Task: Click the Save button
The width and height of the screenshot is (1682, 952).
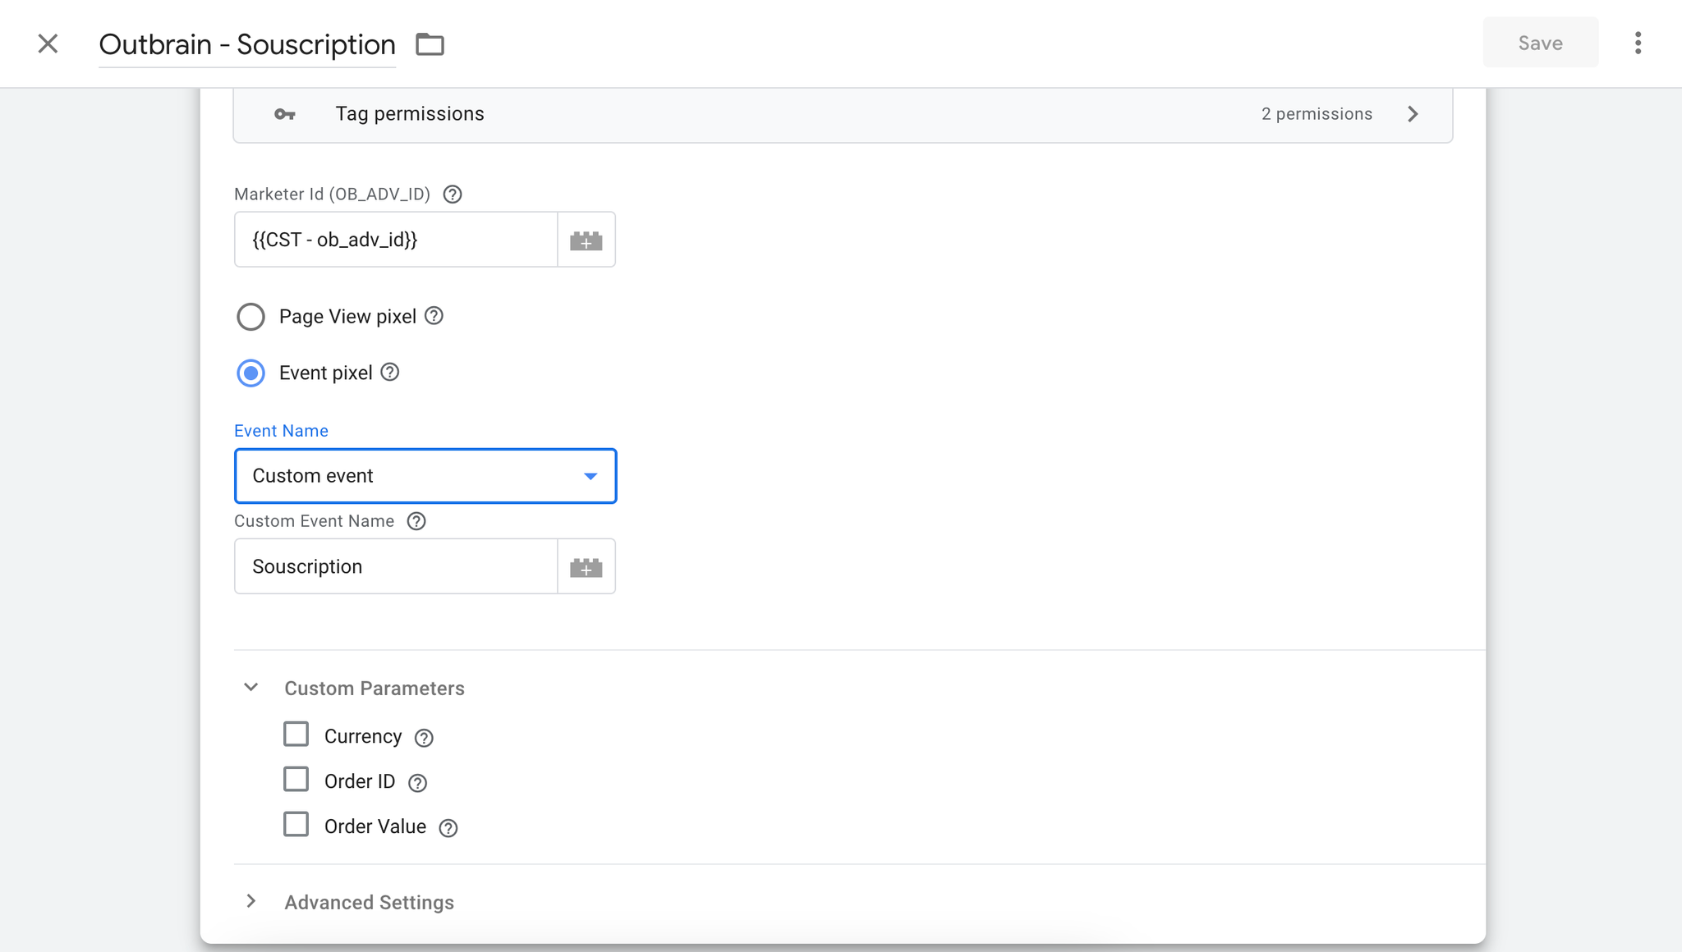Action: pyautogui.click(x=1539, y=43)
